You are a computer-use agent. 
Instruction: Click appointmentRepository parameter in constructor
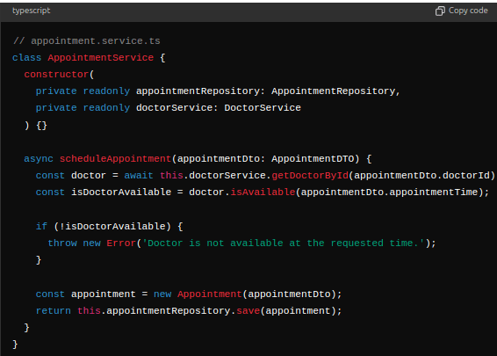tap(198, 91)
